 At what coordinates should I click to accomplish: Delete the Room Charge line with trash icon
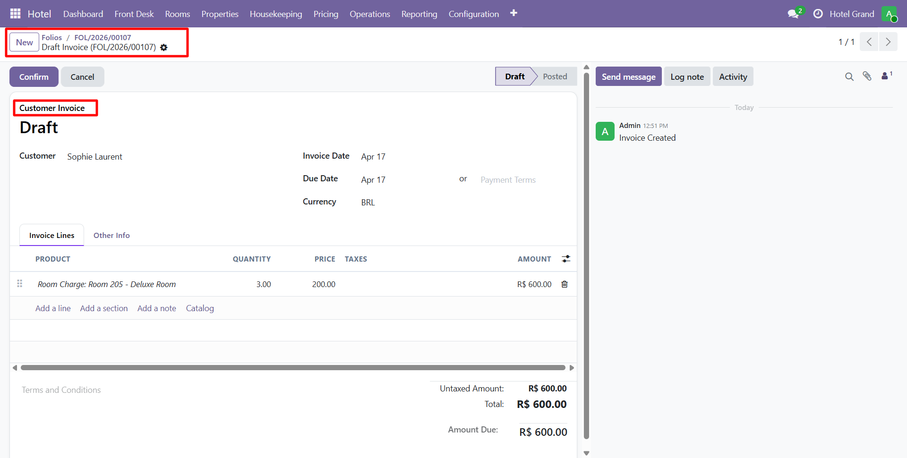[x=565, y=284]
